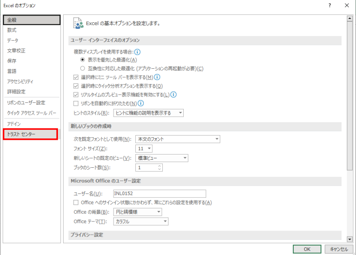The image size is (356, 255).
Task: Click the vertical scrollbar down arrow
Action: pos(350,240)
